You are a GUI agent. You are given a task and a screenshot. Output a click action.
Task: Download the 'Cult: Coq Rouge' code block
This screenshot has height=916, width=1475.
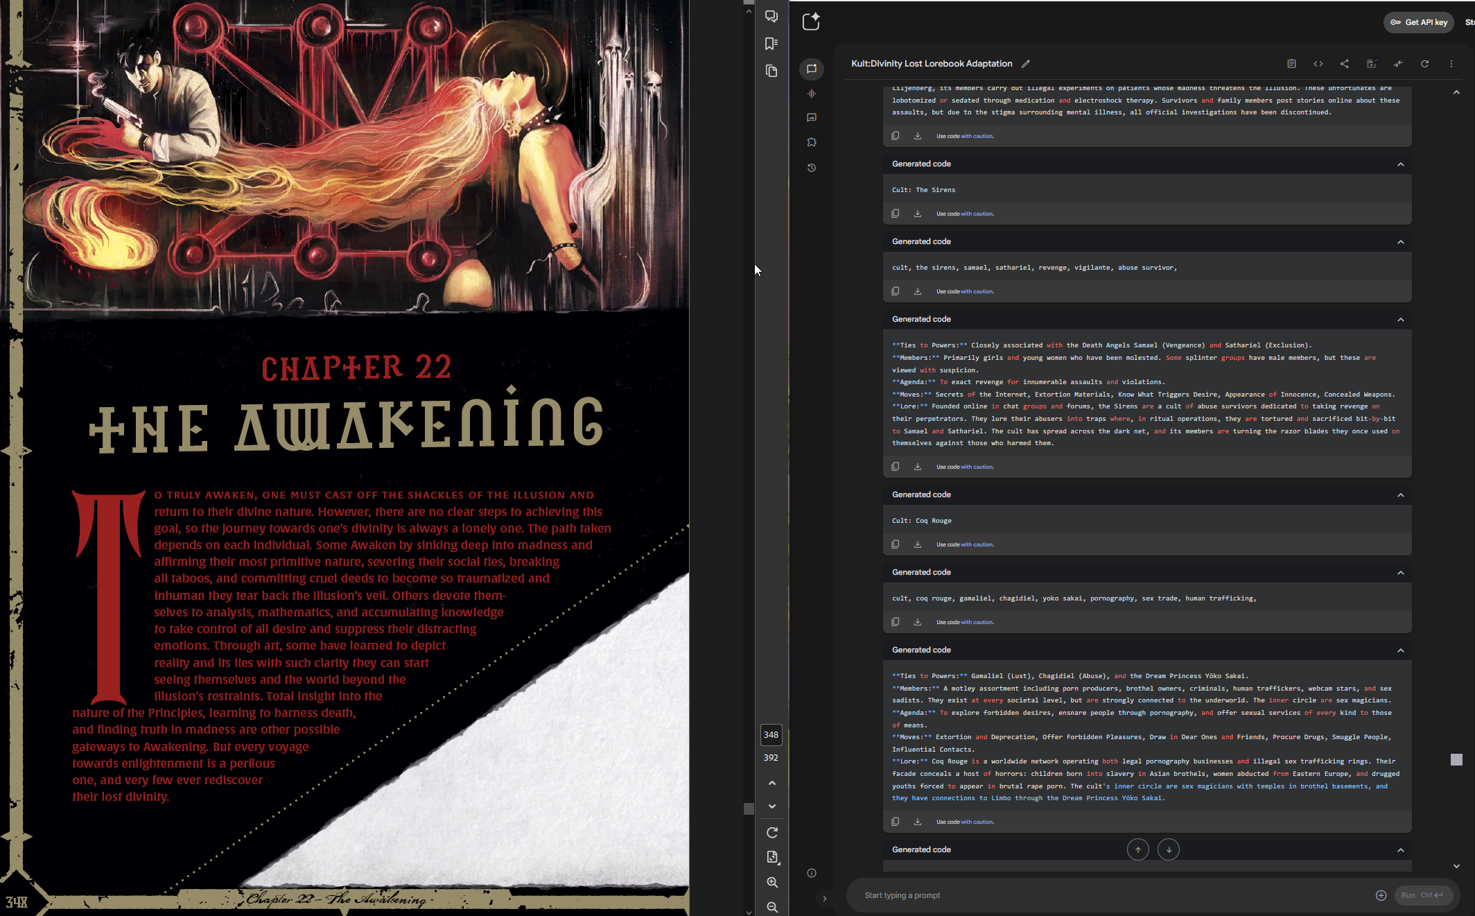(918, 544)
